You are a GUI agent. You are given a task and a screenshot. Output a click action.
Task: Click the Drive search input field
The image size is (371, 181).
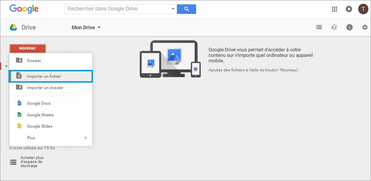tap(116, 9)
